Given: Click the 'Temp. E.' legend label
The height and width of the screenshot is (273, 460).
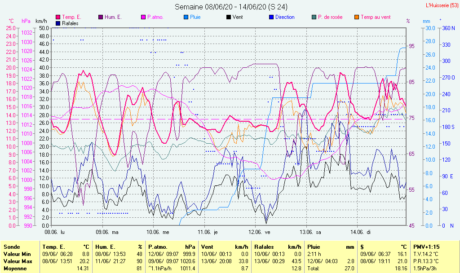Looking at the screenshot, I should click(71, 18).
